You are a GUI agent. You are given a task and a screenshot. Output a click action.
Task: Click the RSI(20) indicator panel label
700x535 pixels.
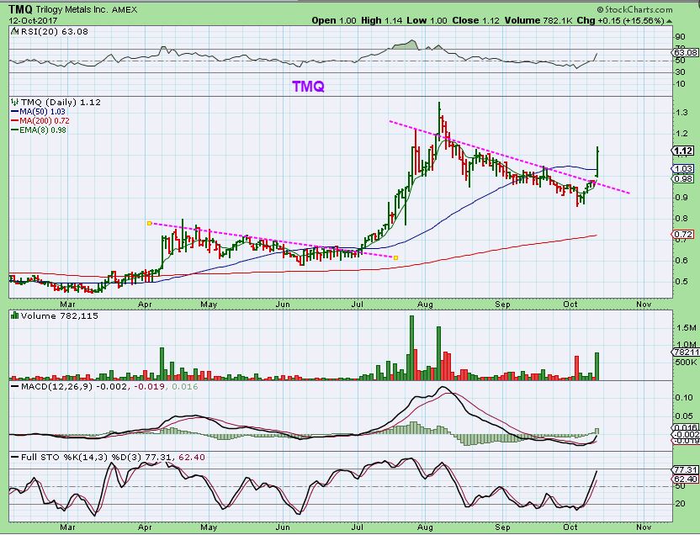pyautogui.click(x=42, y=31)
